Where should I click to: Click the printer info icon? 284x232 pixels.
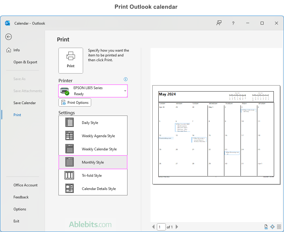[126, 79]
